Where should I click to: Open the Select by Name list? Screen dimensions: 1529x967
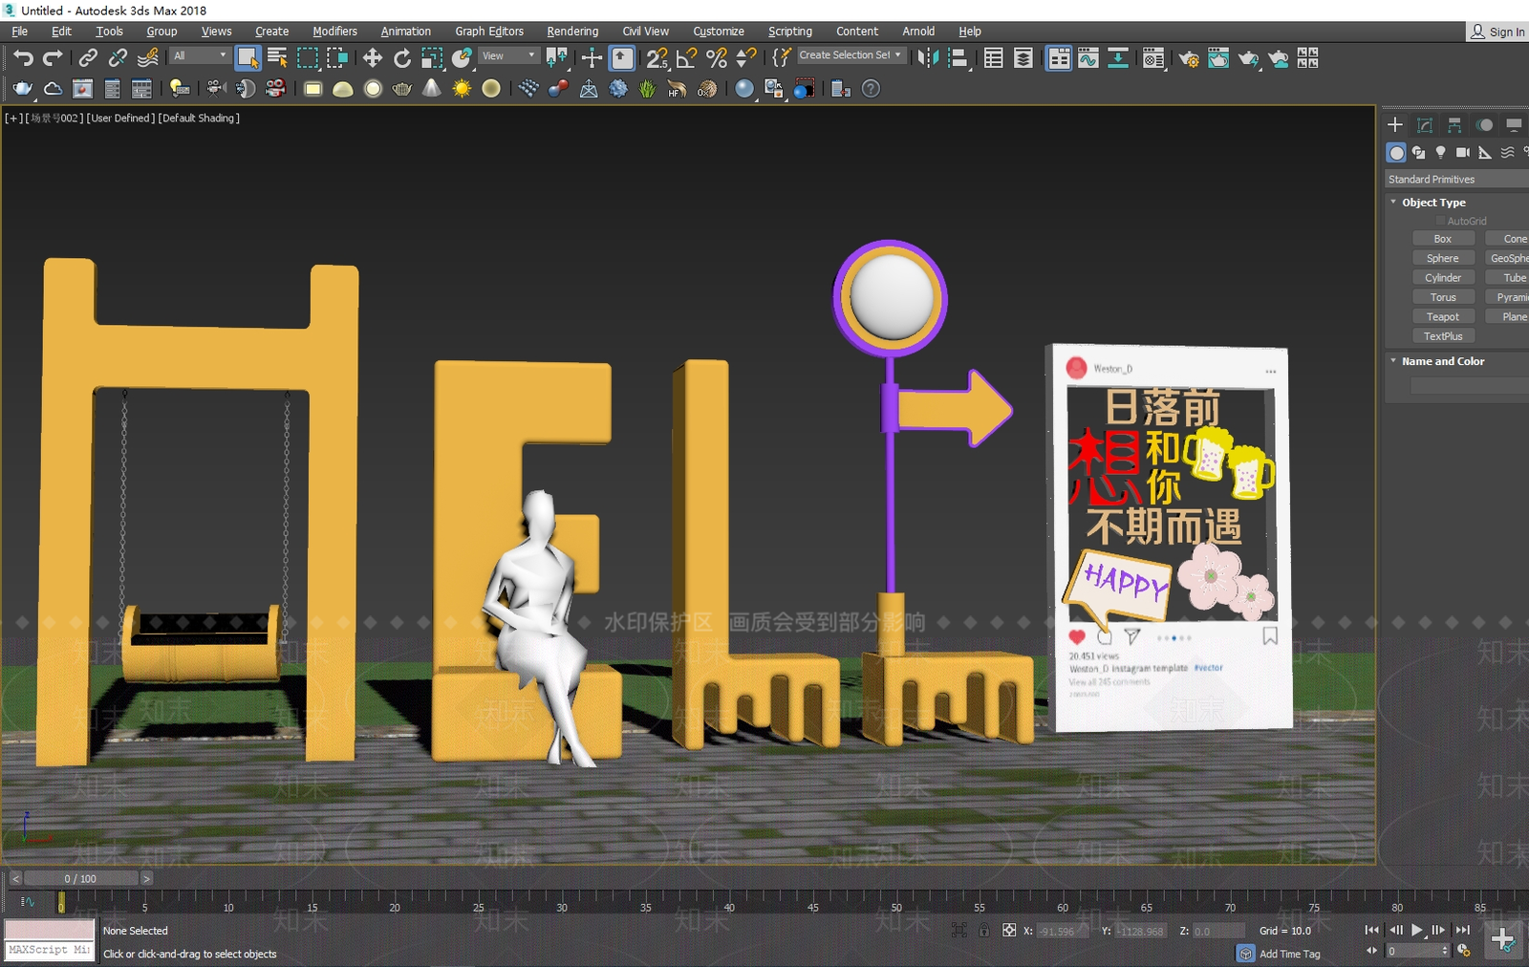[x=278, y=58]
